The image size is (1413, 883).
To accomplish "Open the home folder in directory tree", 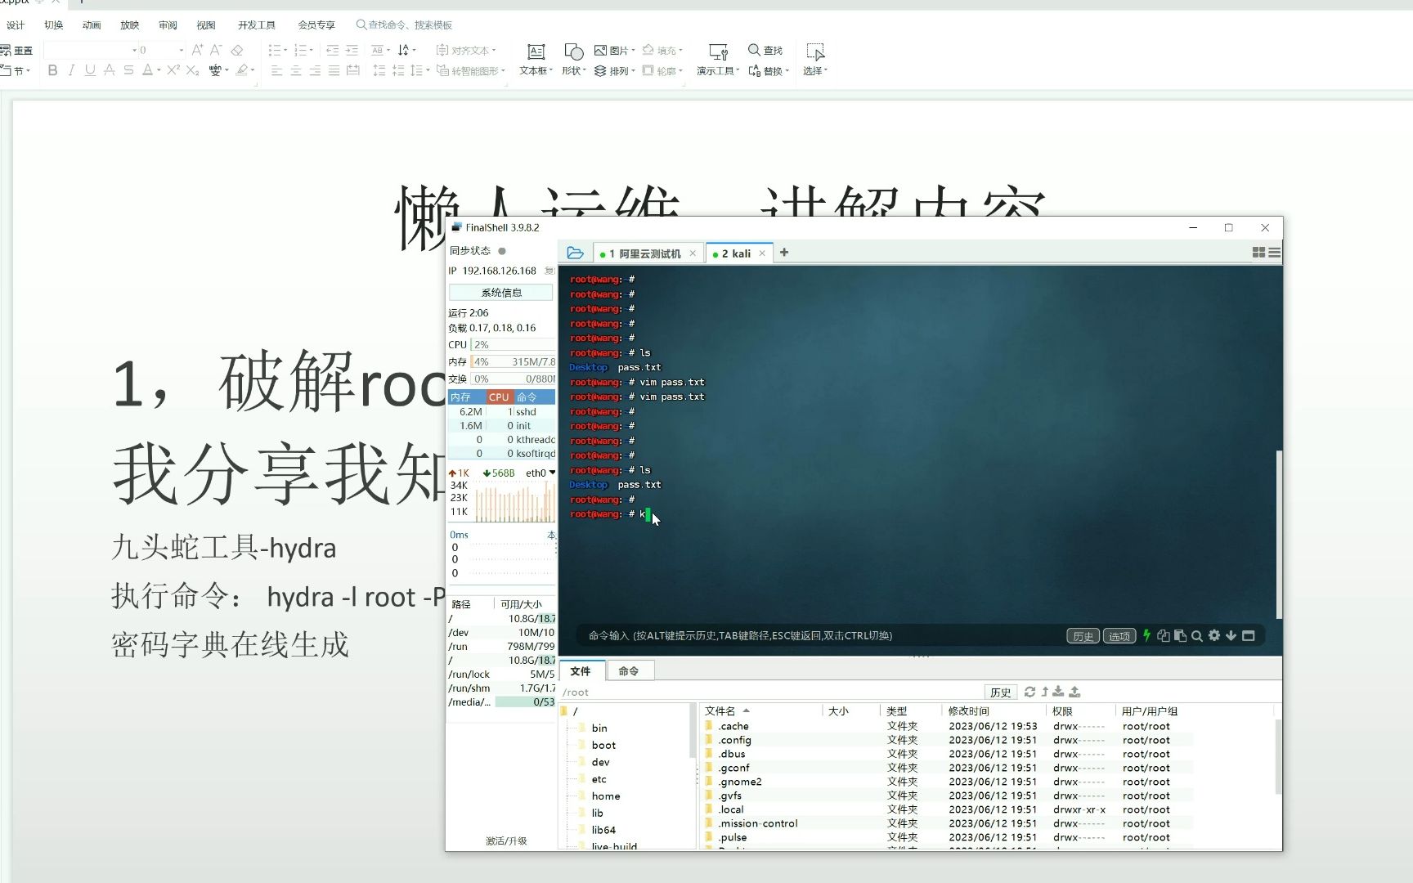I will pyautogui.click(x=606, y=796).
